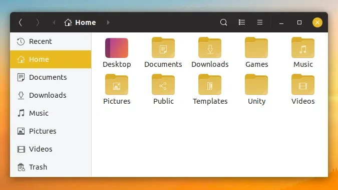Go back with left chevron arrow
This screenshot has width=338, height=190.
[20, 22]
